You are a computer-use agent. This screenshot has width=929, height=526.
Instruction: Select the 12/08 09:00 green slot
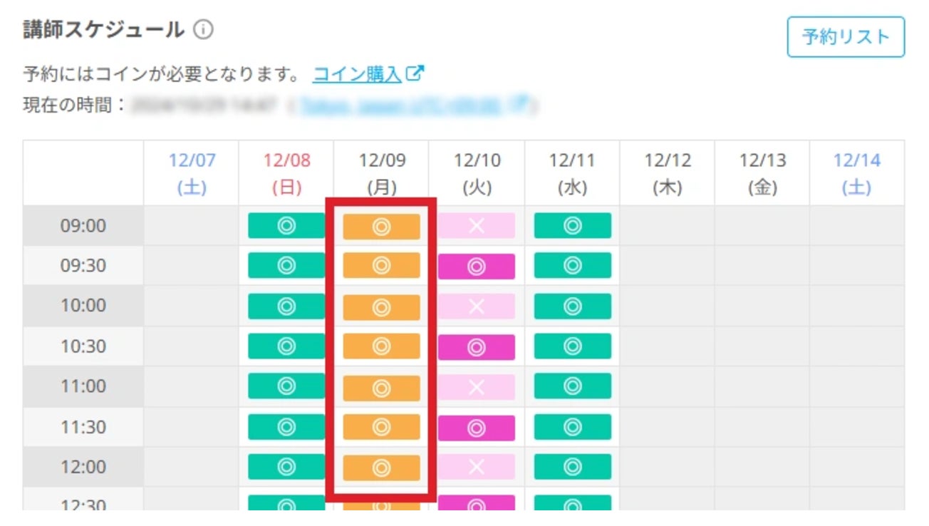[x=286, y=226]
